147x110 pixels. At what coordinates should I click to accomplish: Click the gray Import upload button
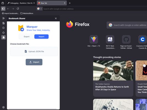34,62
